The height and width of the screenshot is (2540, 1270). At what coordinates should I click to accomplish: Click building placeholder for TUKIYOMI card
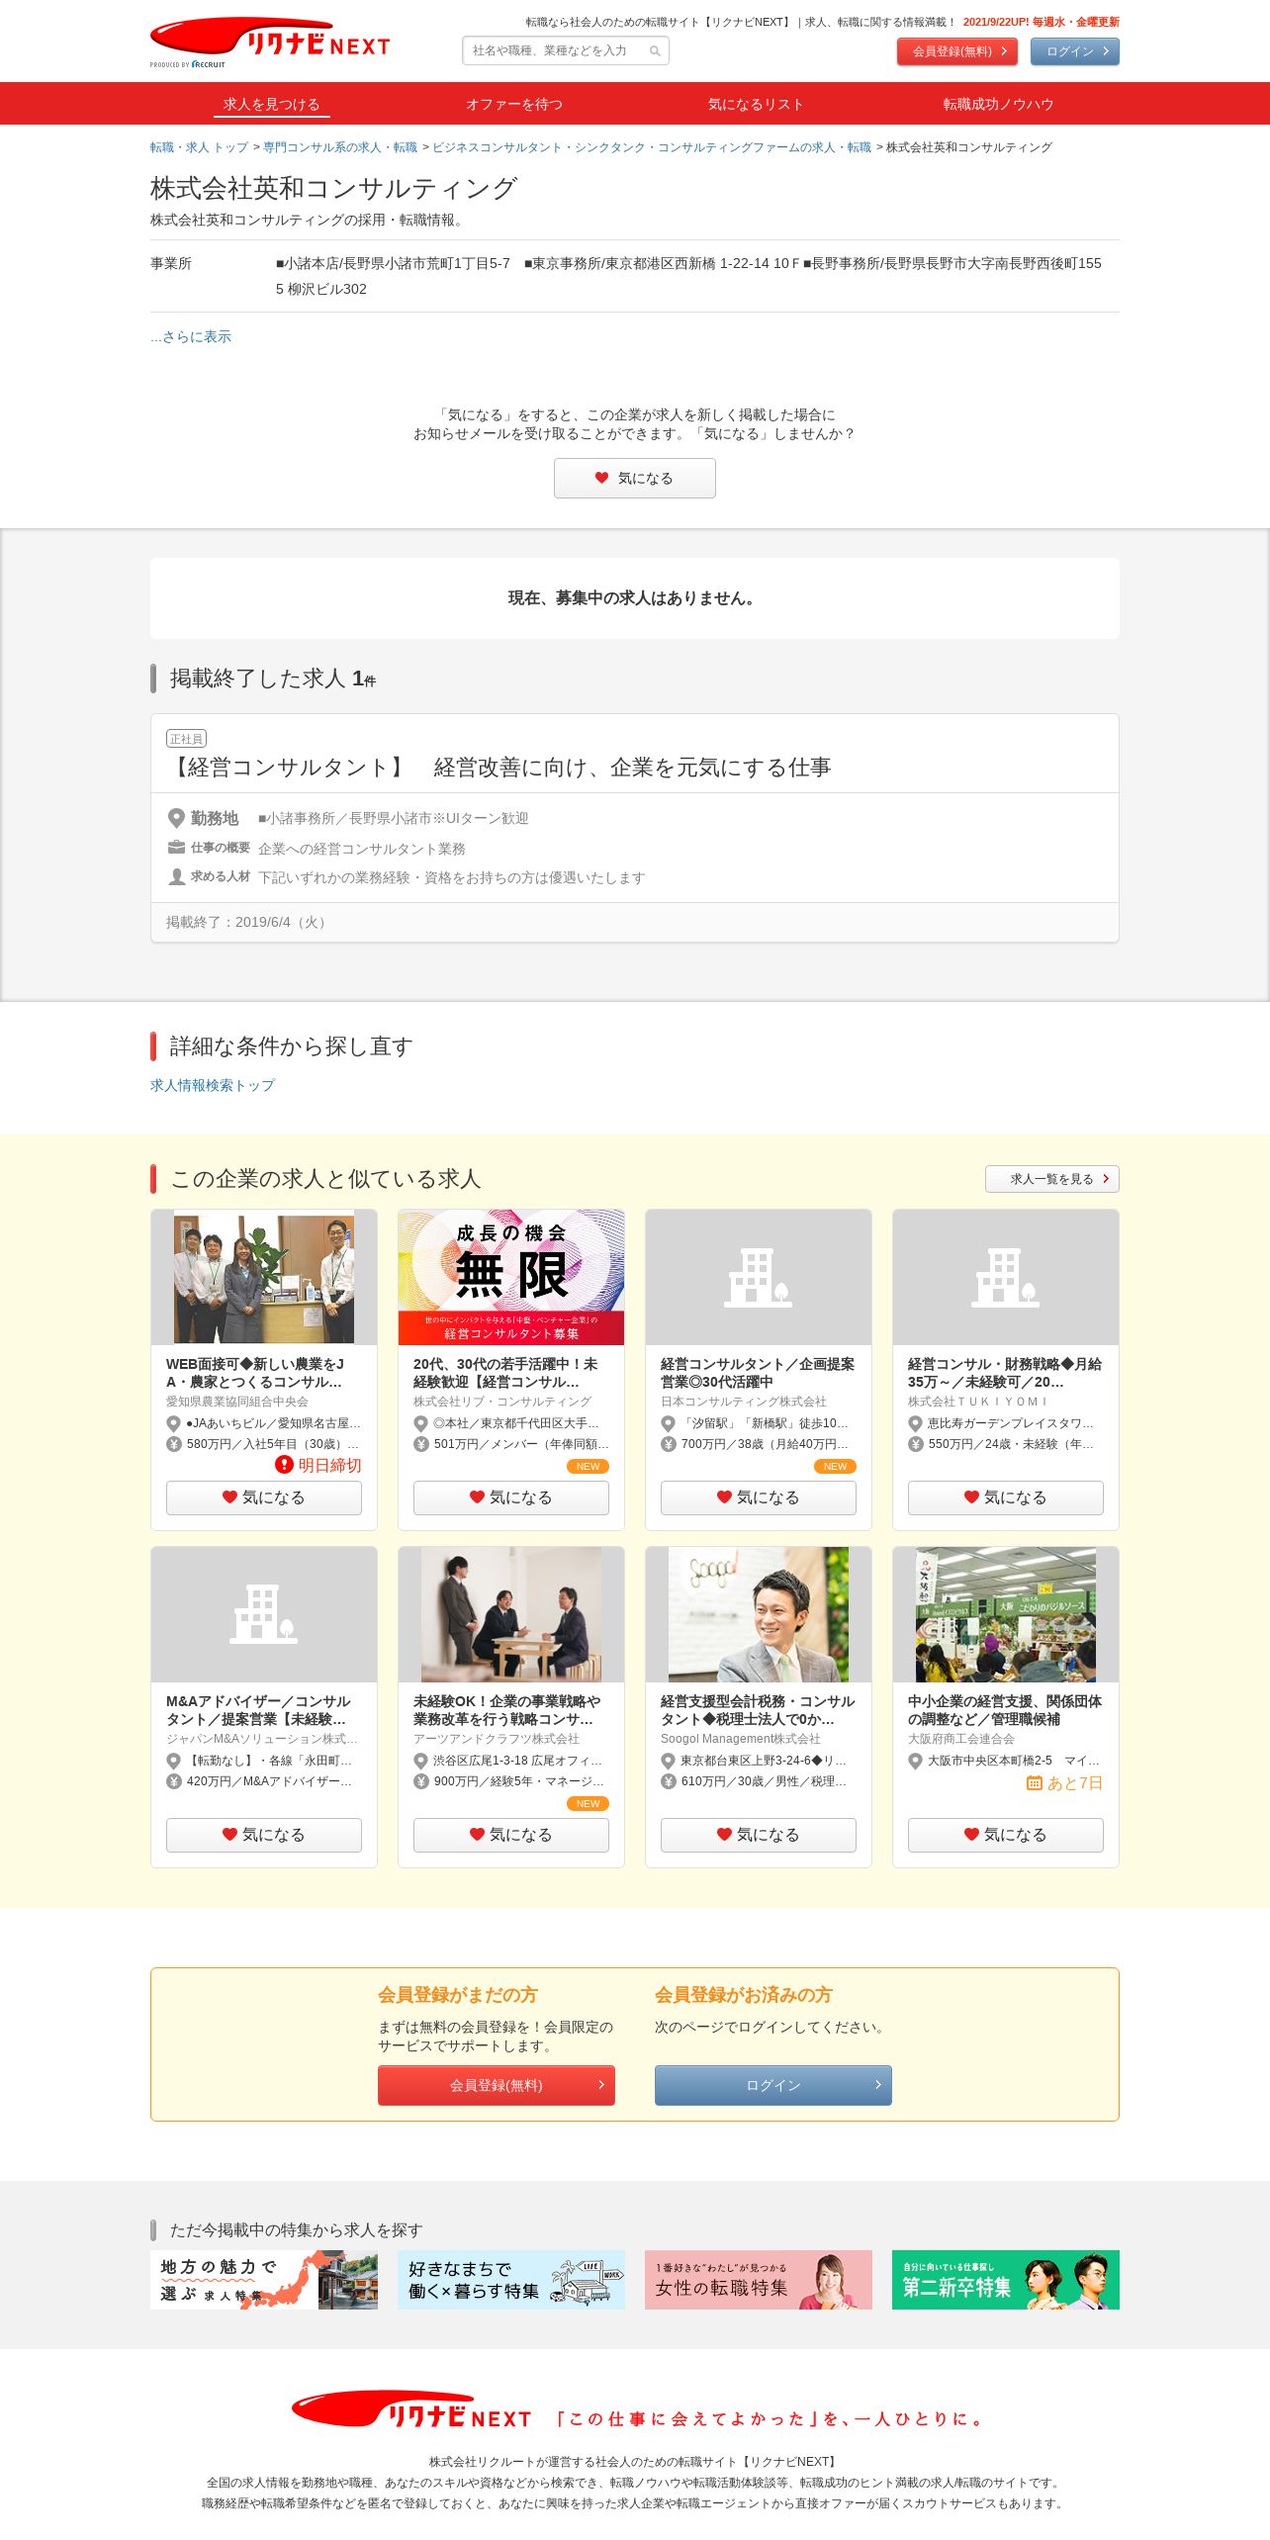pos(1006,1277)
